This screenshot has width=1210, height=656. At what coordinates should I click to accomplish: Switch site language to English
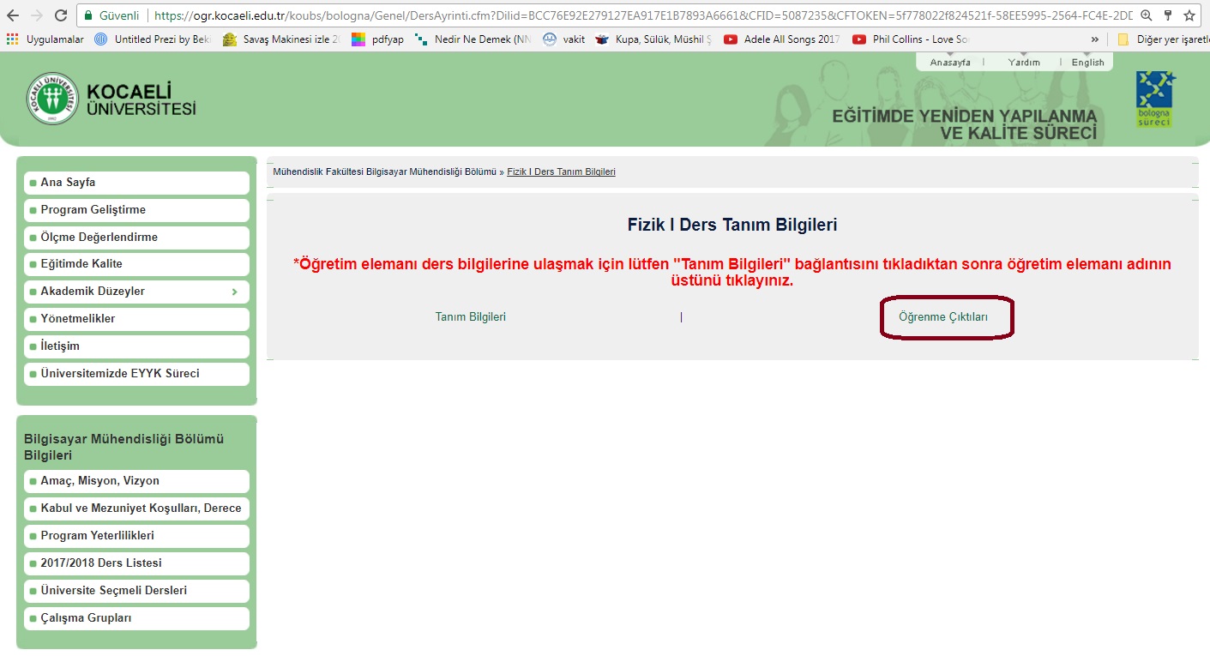1087,62
